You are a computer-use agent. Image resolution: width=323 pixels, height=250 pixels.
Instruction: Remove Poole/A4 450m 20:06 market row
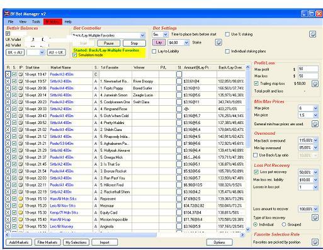pos(8,88)
